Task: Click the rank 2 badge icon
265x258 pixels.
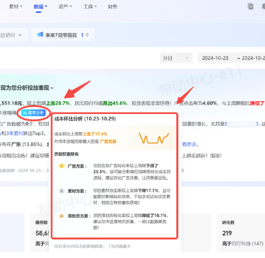Action: click(x=62, y=191)
